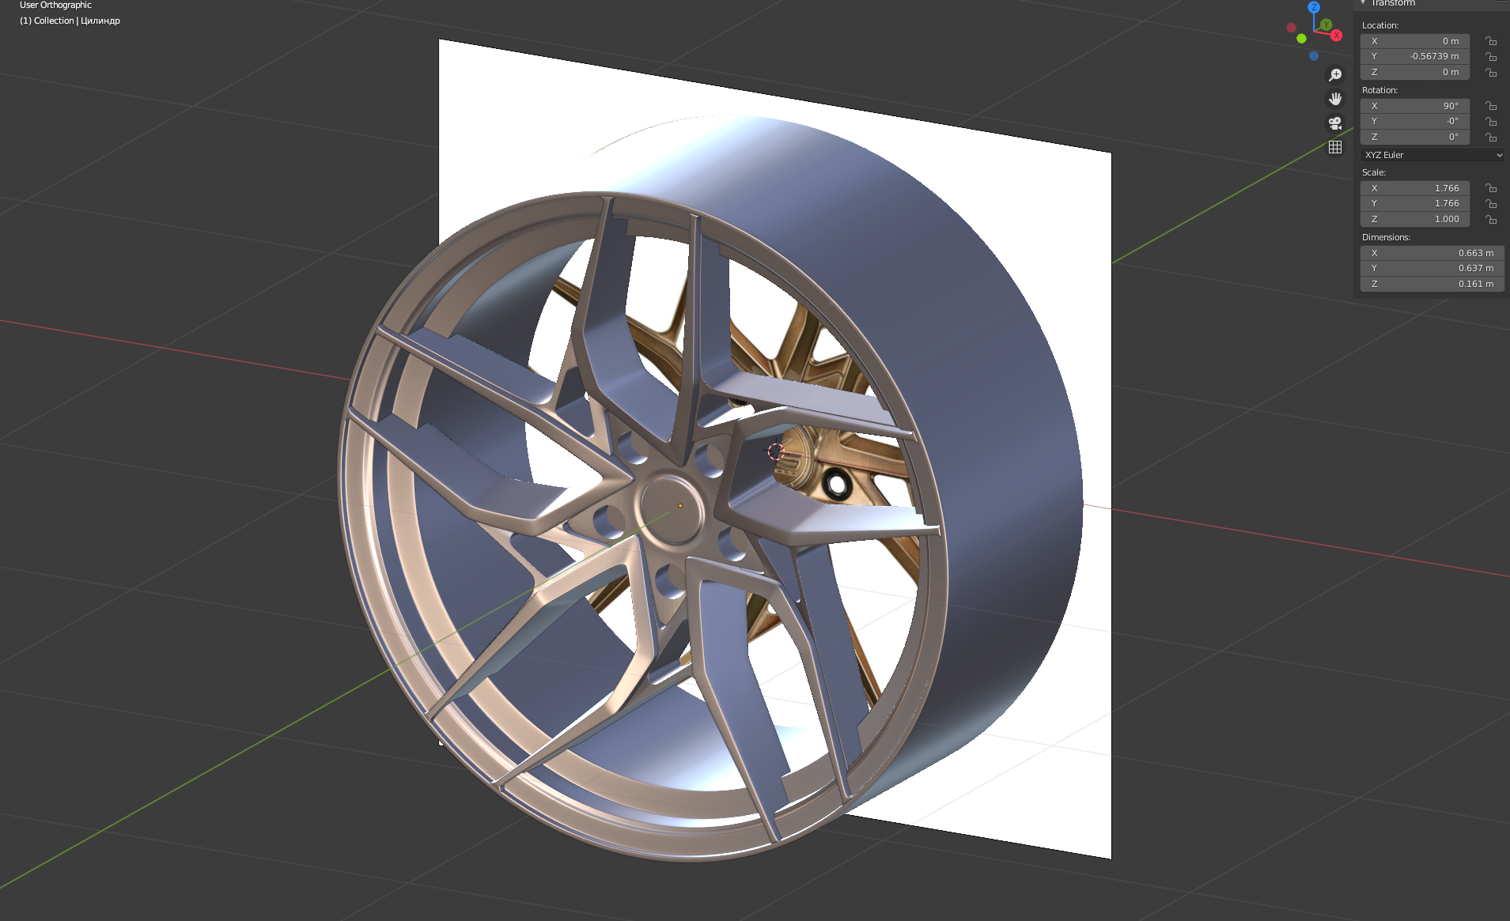1510x921 pixels.
Task: Click the "Rotation:" label
Action: pyautogui.click(x=1380, y=90)
